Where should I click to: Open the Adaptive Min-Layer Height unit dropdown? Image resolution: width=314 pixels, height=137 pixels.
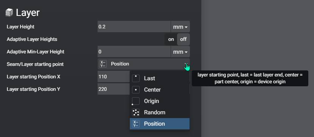point(180,52)
